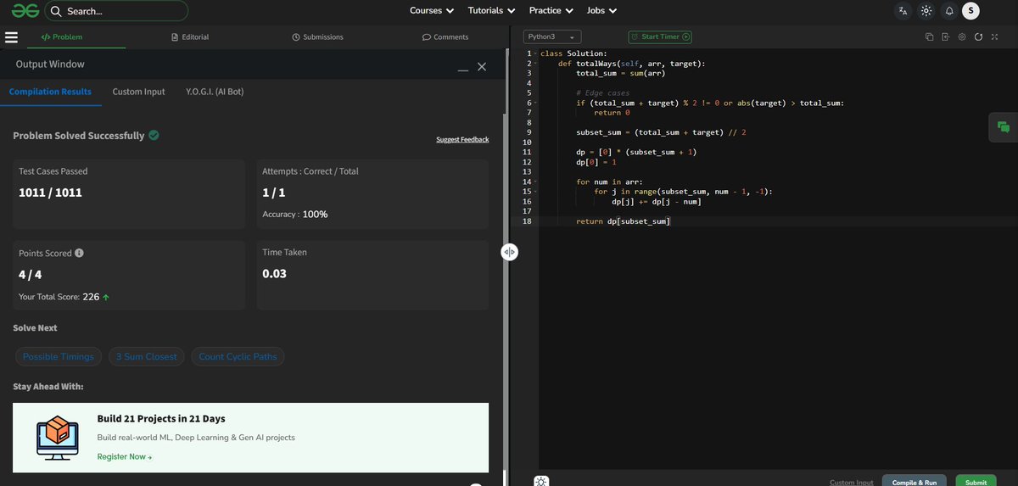Place cursor on return dp[subset_sum] line
Screen dimensions: 1018x486
coord(624,221)
